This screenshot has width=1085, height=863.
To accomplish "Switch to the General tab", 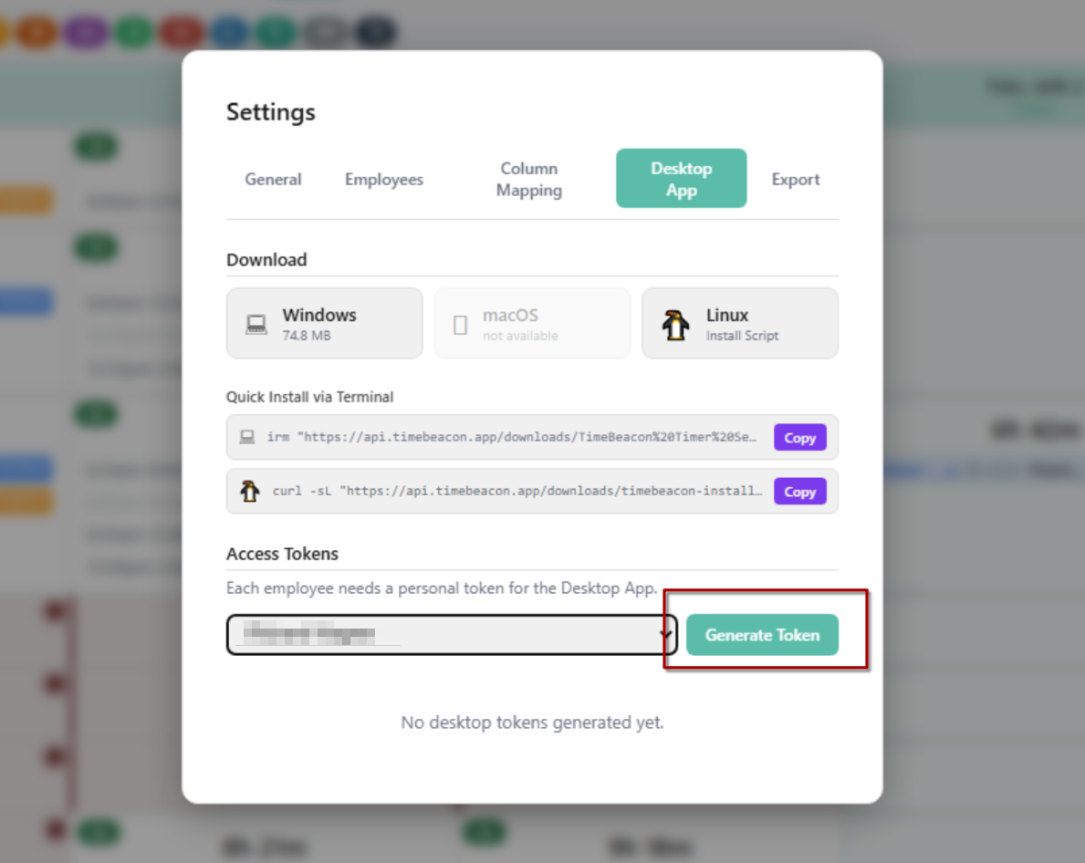I will pos(273,179).
